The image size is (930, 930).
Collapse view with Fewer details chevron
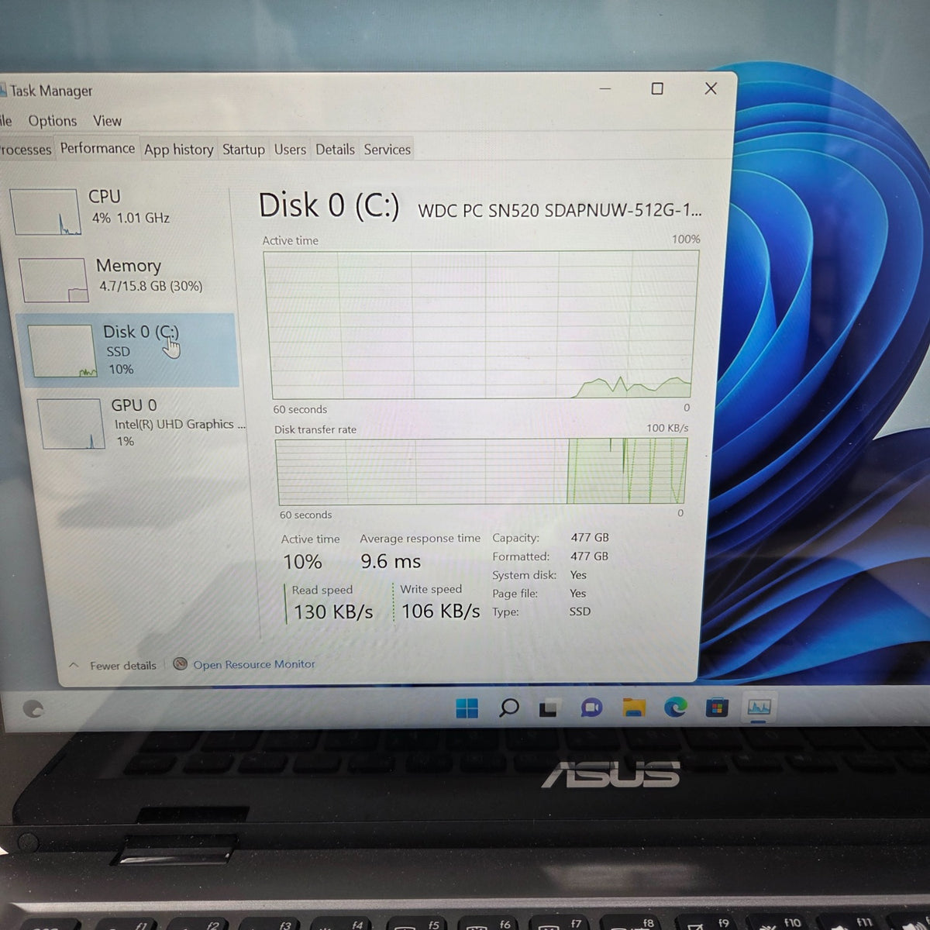pyautogui.click(x=74, y=666)
